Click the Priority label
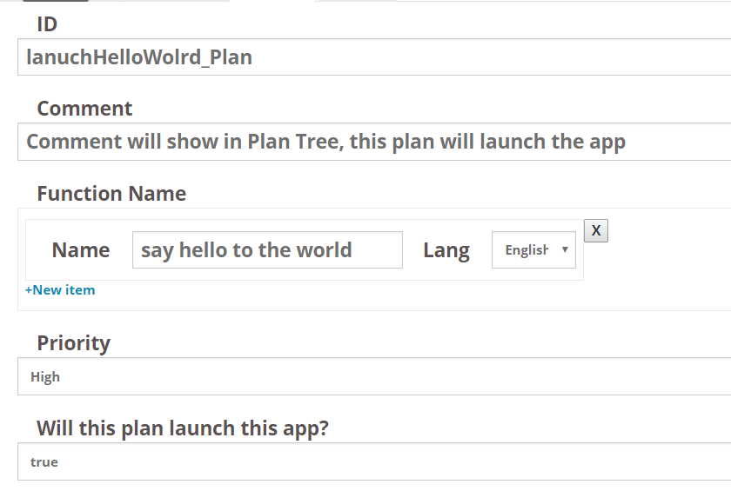The width and height of the screenshot is (731, 491). click(x=74, y=343)
